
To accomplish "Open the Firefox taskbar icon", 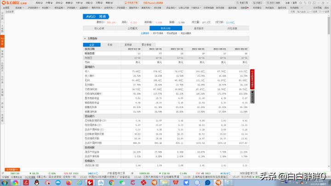I will click(x=68, y=182).
